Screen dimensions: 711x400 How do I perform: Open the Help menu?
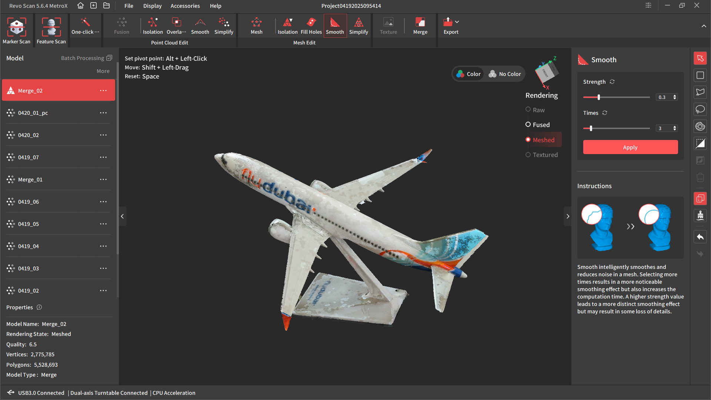(x=216, y=6)
